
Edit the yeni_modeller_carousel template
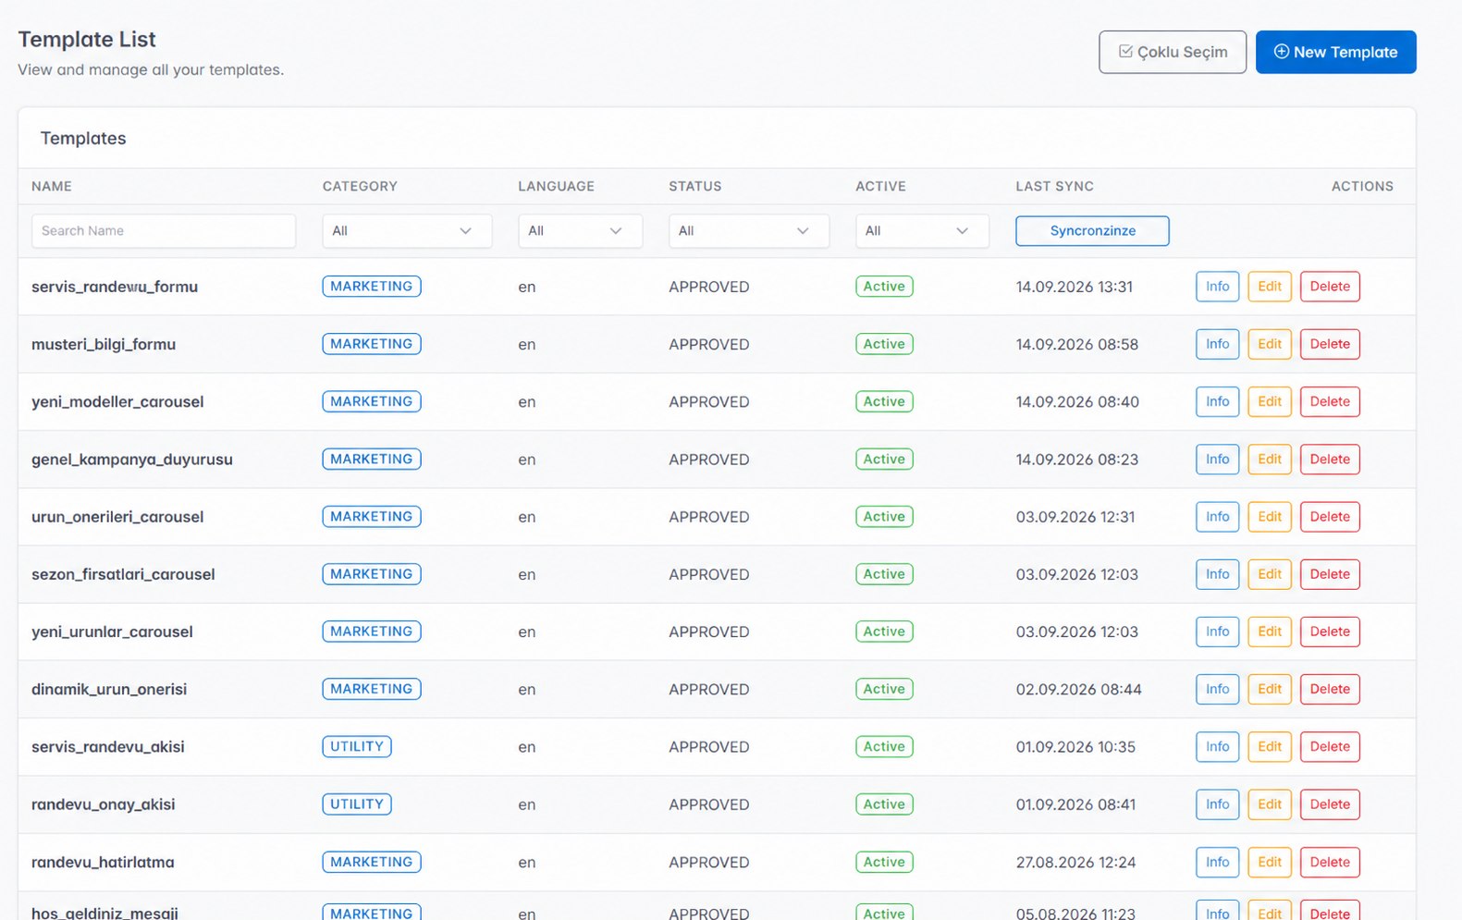tap(1270, 401)
